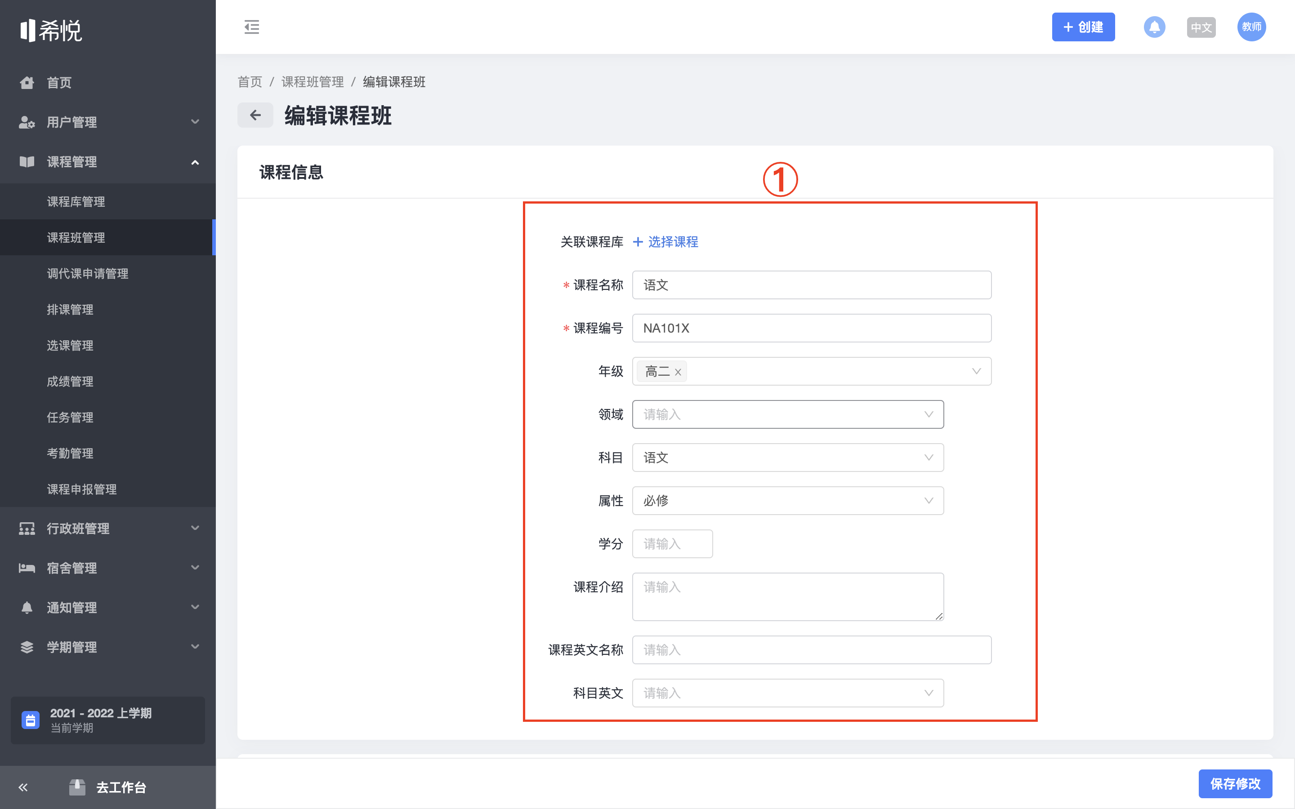Expand 通知管理 chevron
This screenshot has width=1295, height=809.
(x=195, y=608)
